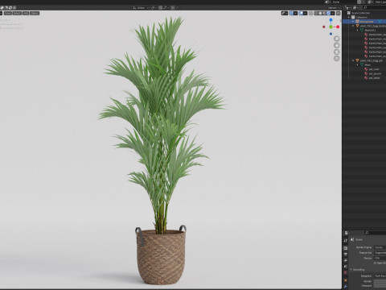
Task: Click the pan view hand button
Action: pos(337,45)
